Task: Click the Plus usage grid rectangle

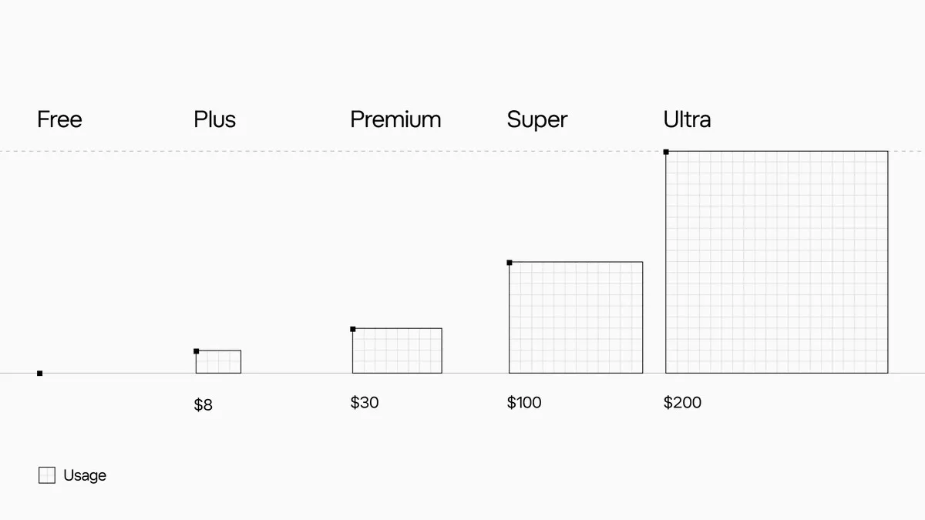Action: tap(218, 362)
